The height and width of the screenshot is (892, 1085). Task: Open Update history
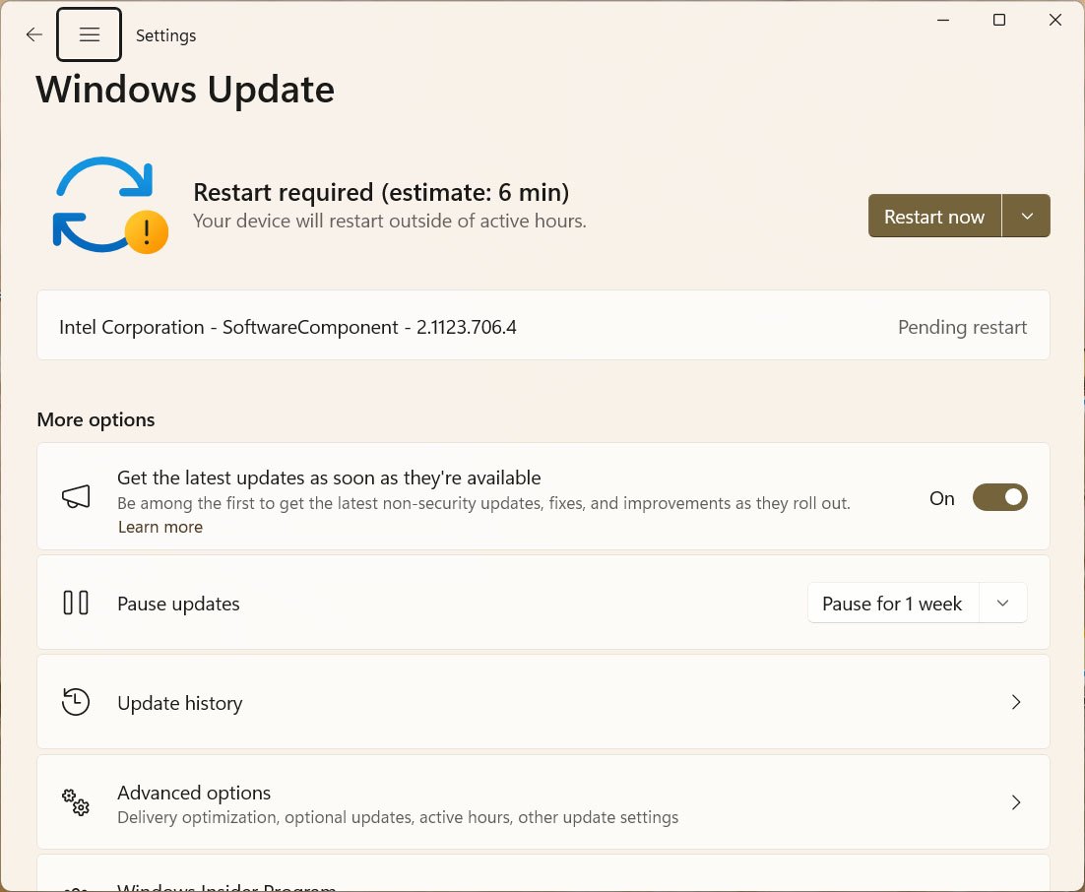tap(543, 702)
